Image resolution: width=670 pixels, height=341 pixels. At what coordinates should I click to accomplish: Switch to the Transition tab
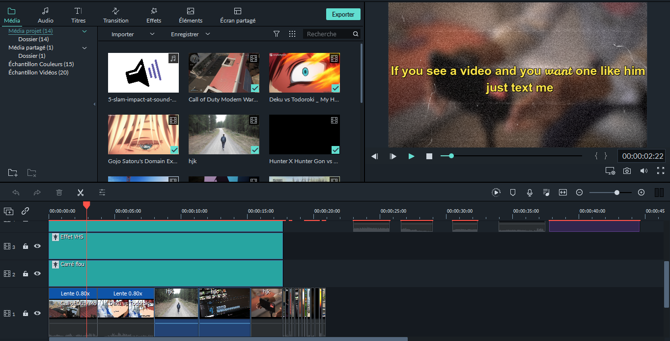116,15
